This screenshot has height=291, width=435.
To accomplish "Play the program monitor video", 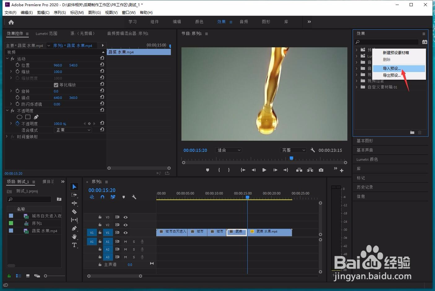I will 264,170.
